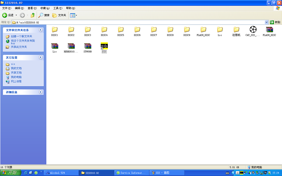282x176 pixels.
Task: Open 网上邻居 link
Action: coord(16,81)
